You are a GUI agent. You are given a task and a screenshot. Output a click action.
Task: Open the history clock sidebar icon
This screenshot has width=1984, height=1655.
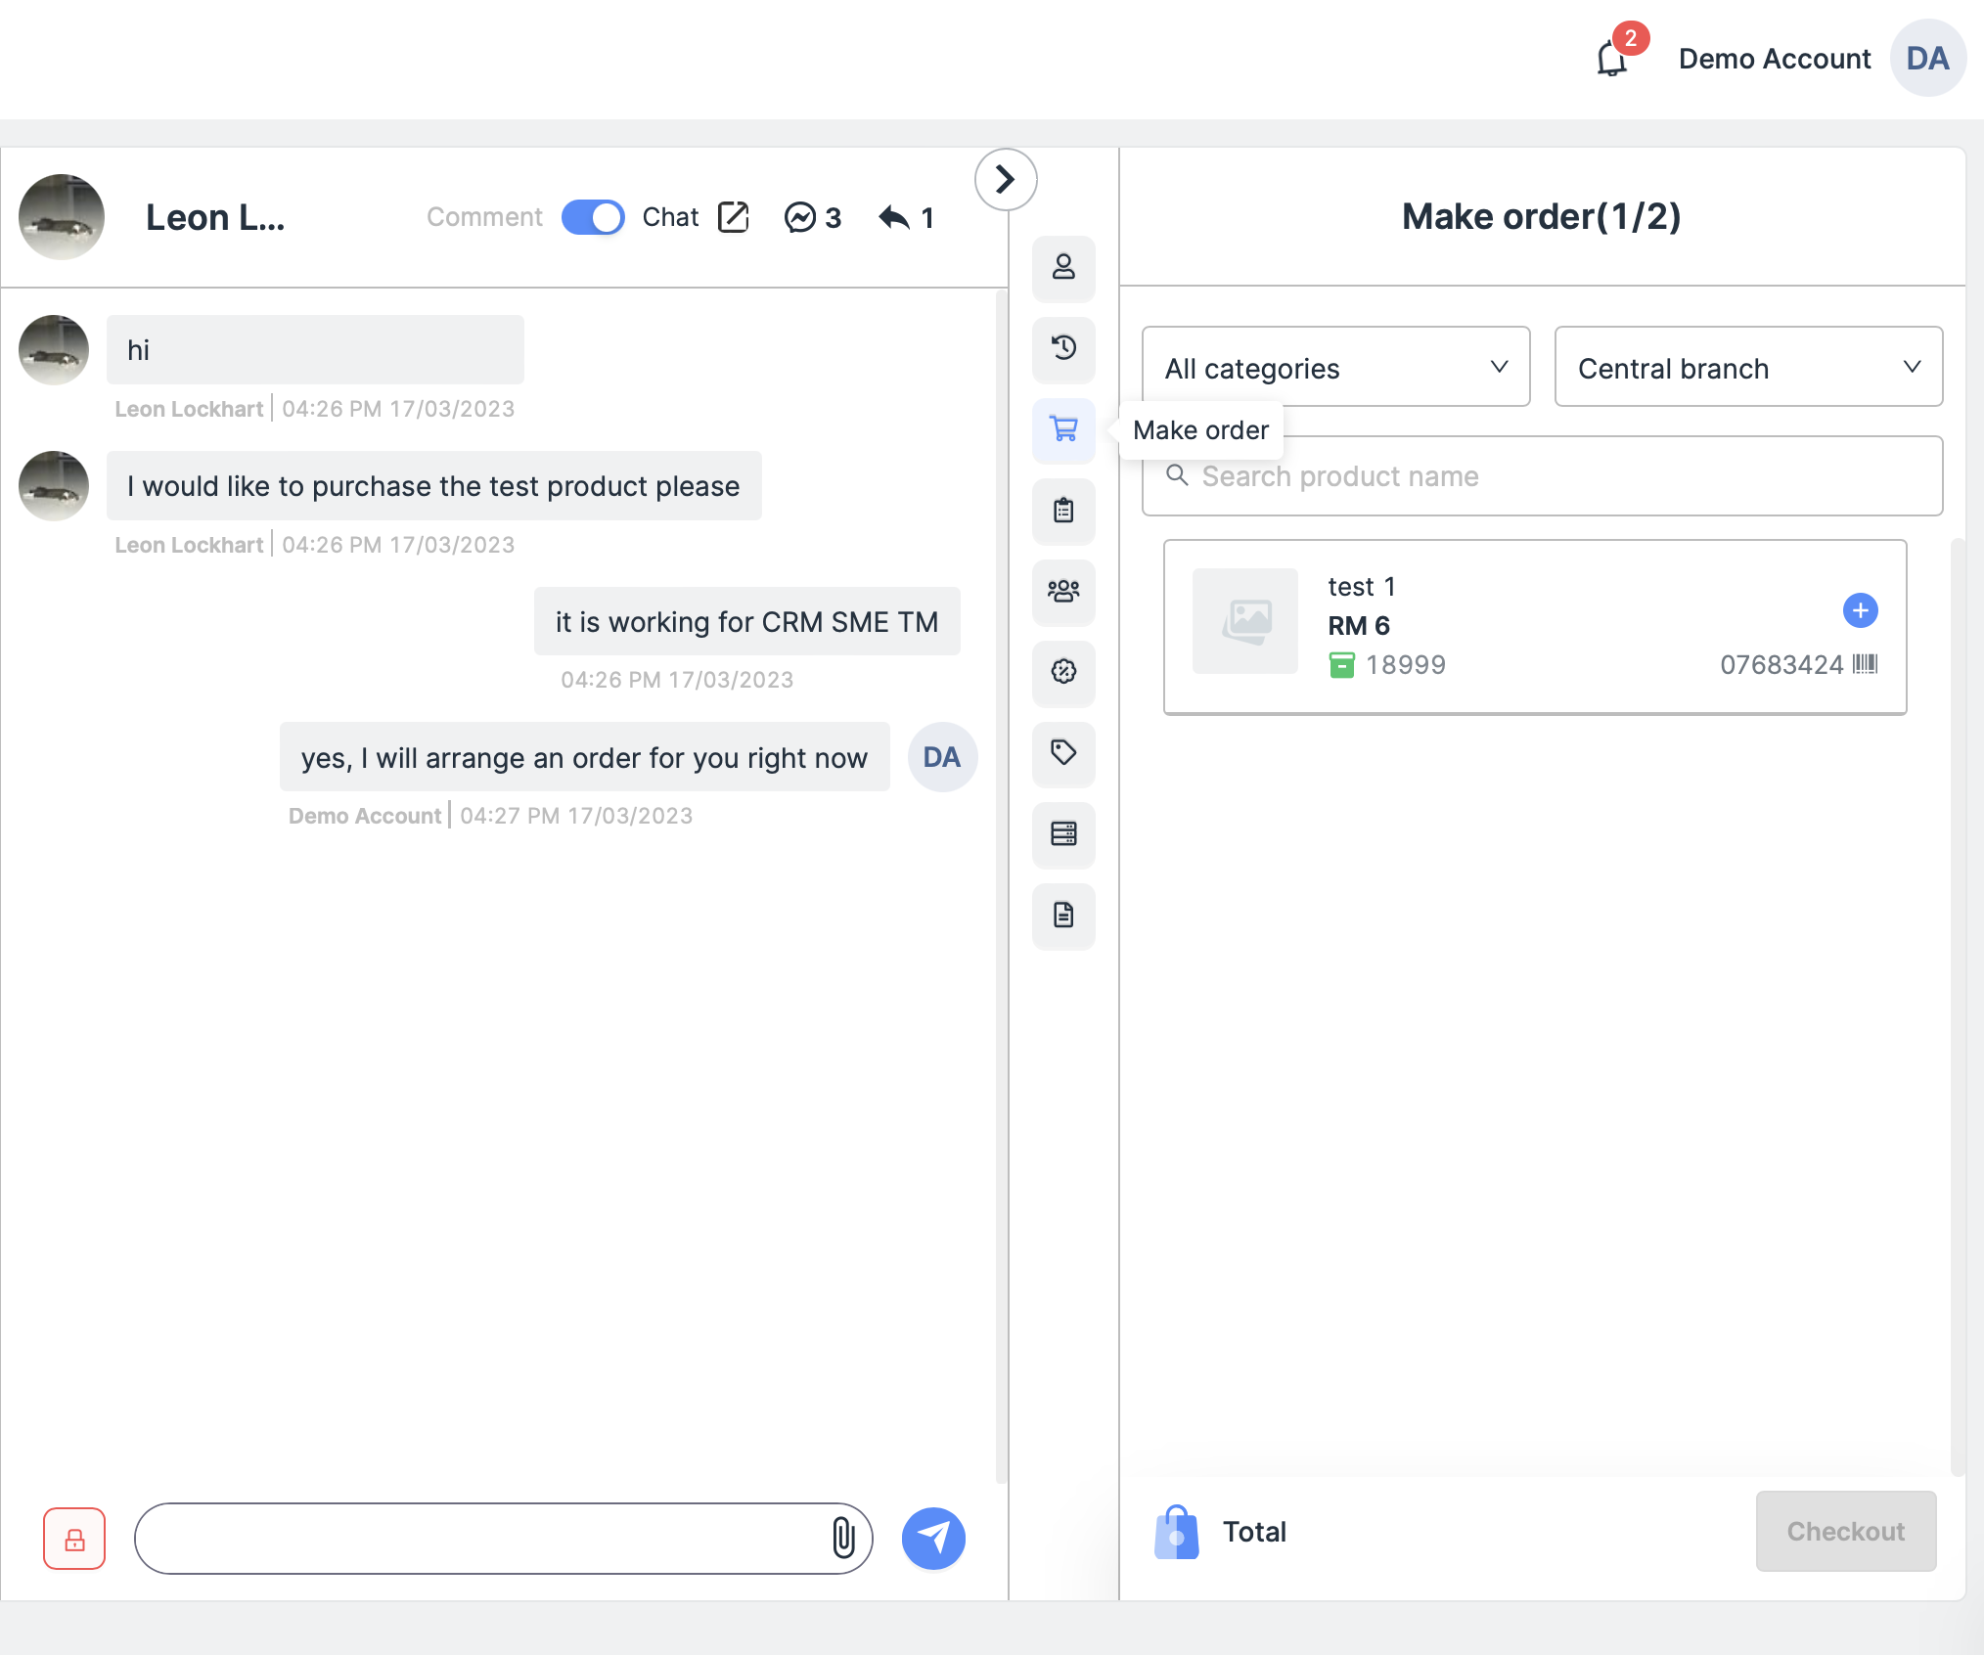[x=1063, y=347]
